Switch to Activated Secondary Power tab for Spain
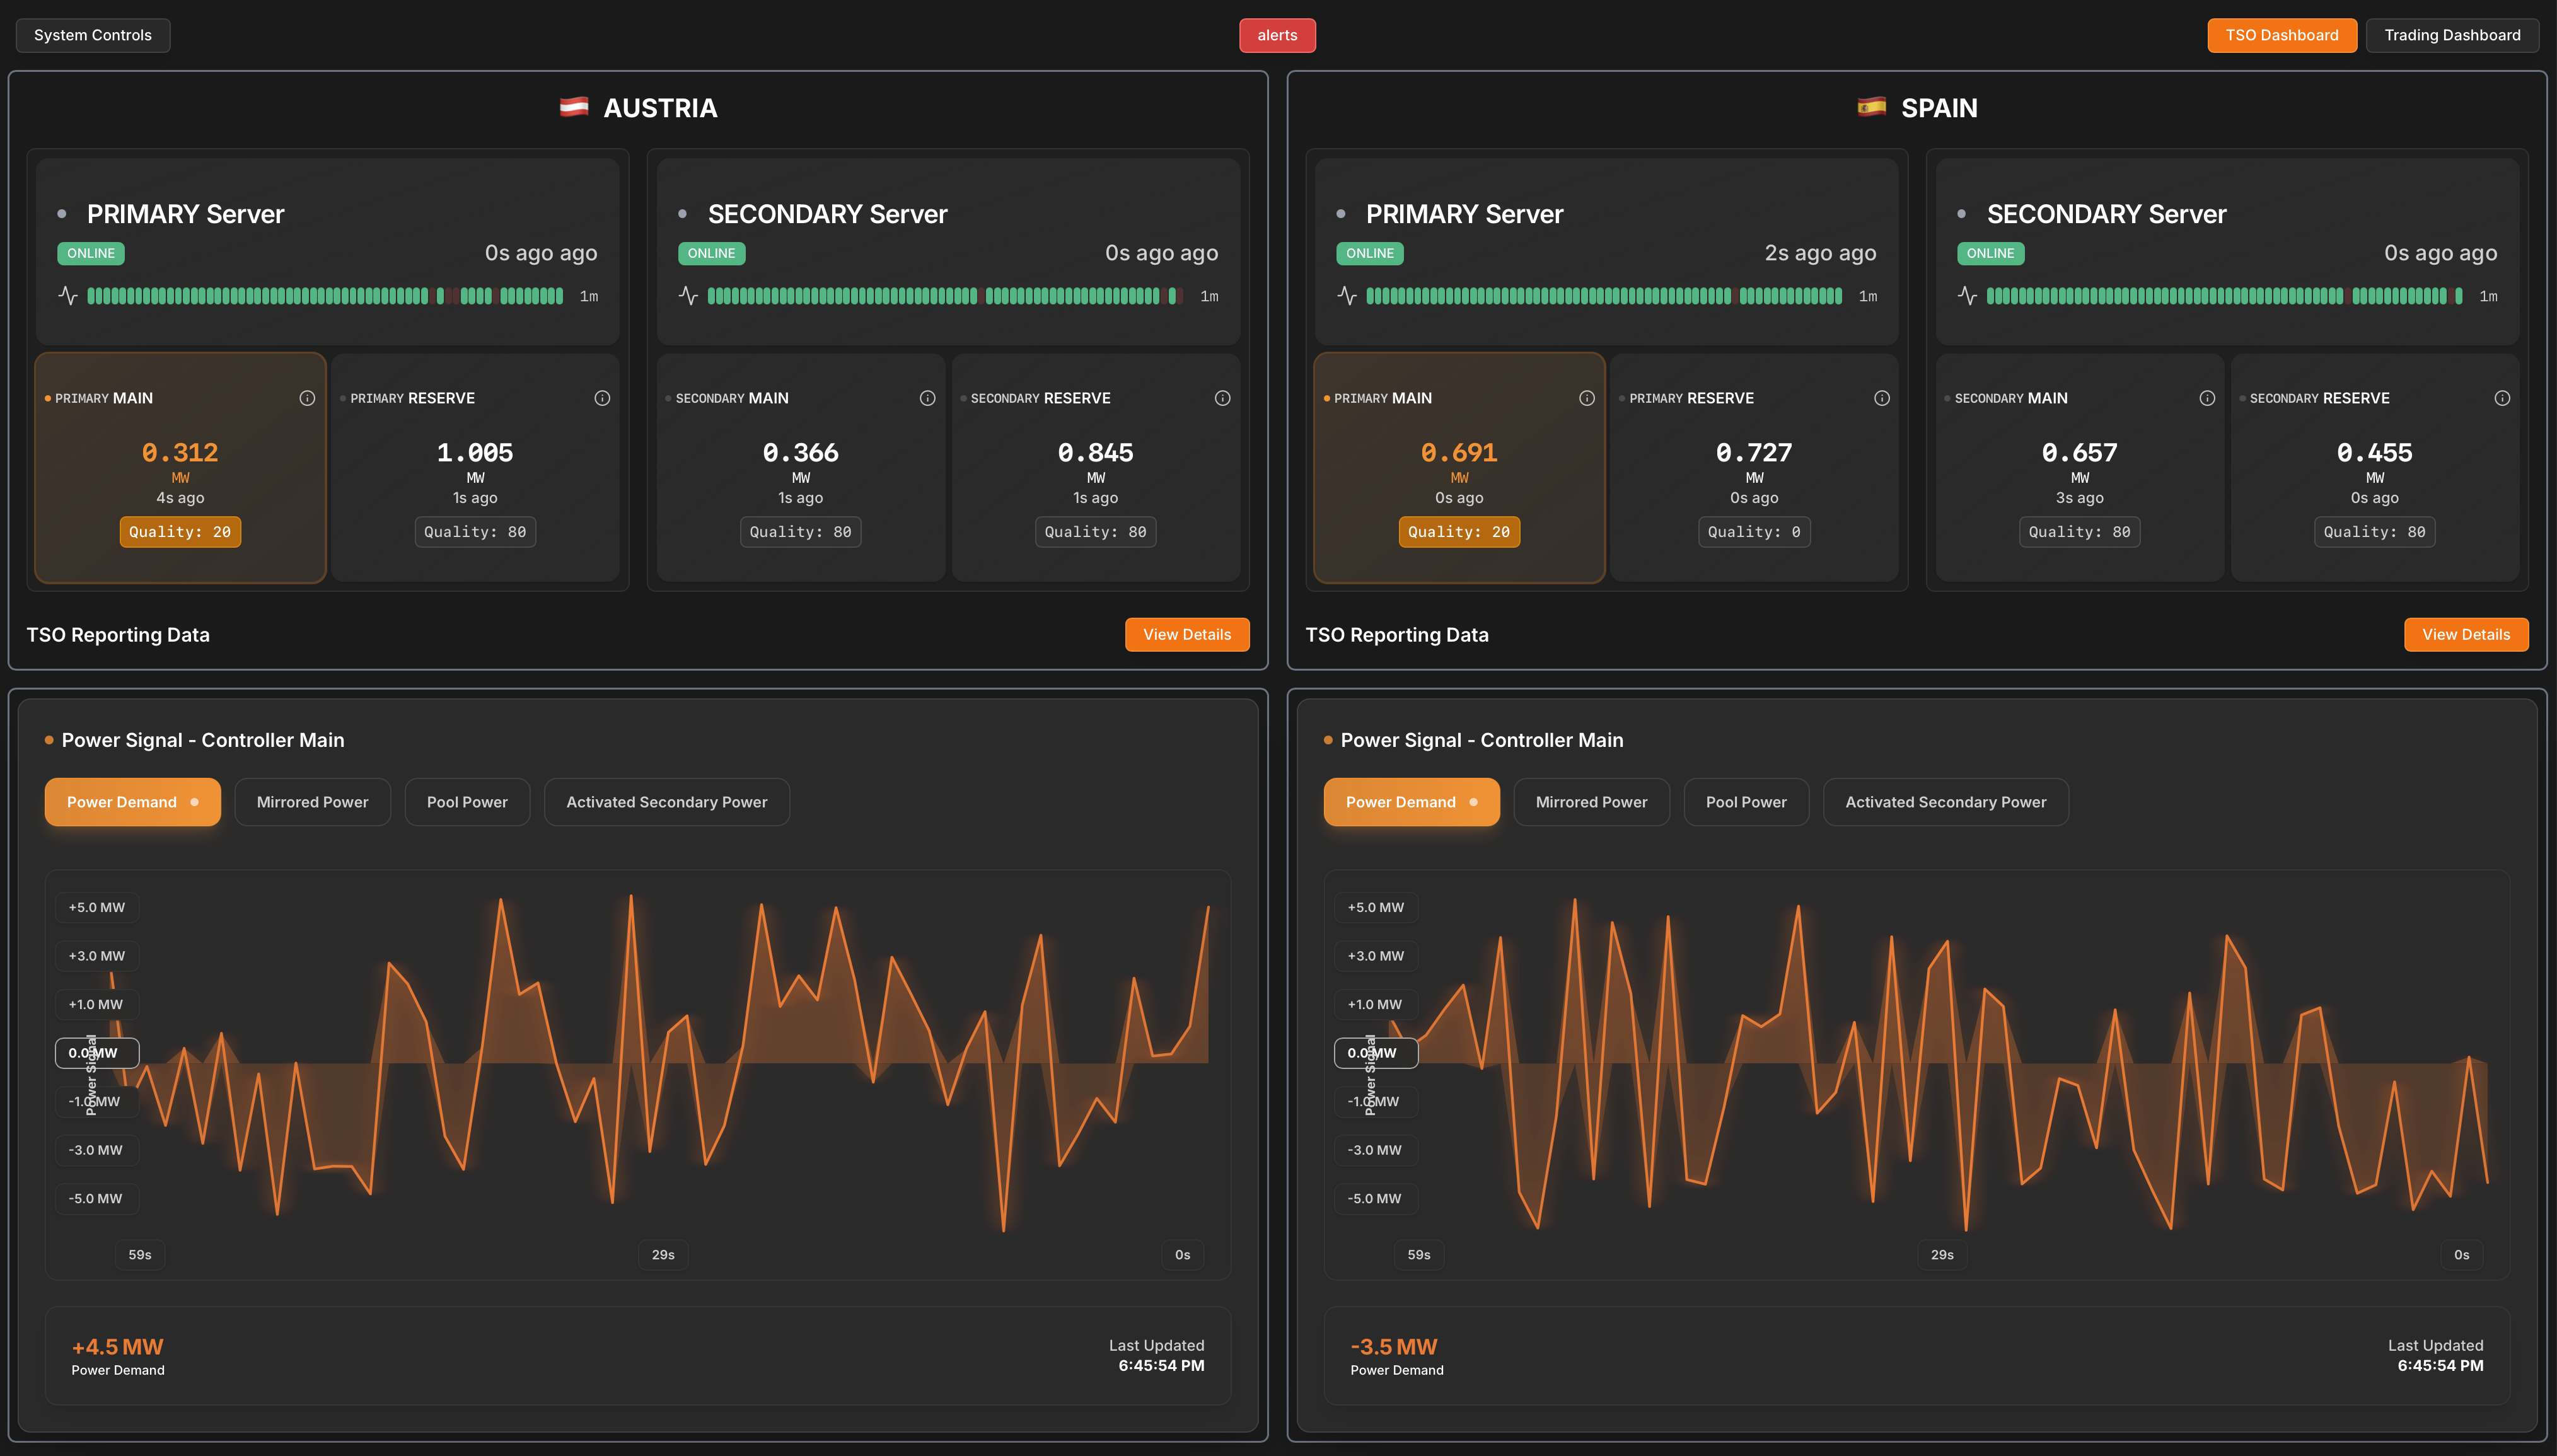 point(1945,801)
